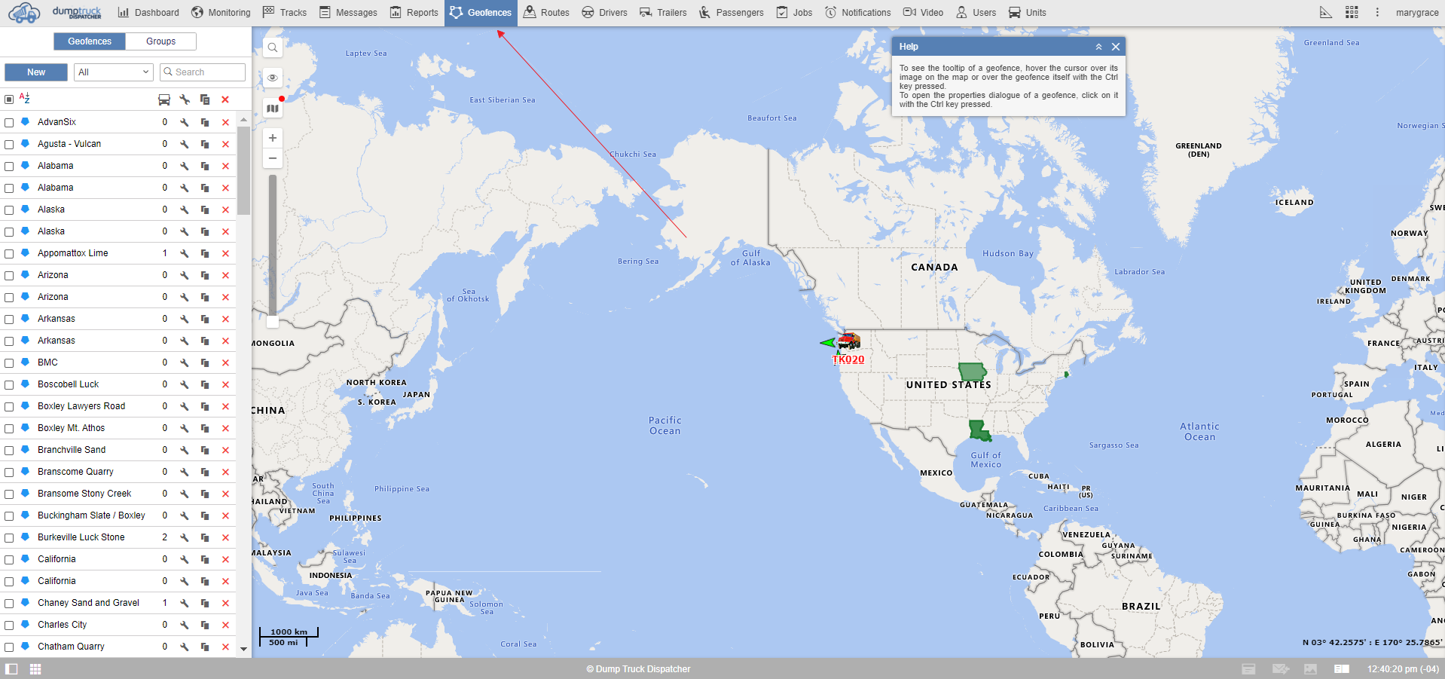Delete the Alaska geofence with red X
1445x679 pixels.
(x=225, y=210)
